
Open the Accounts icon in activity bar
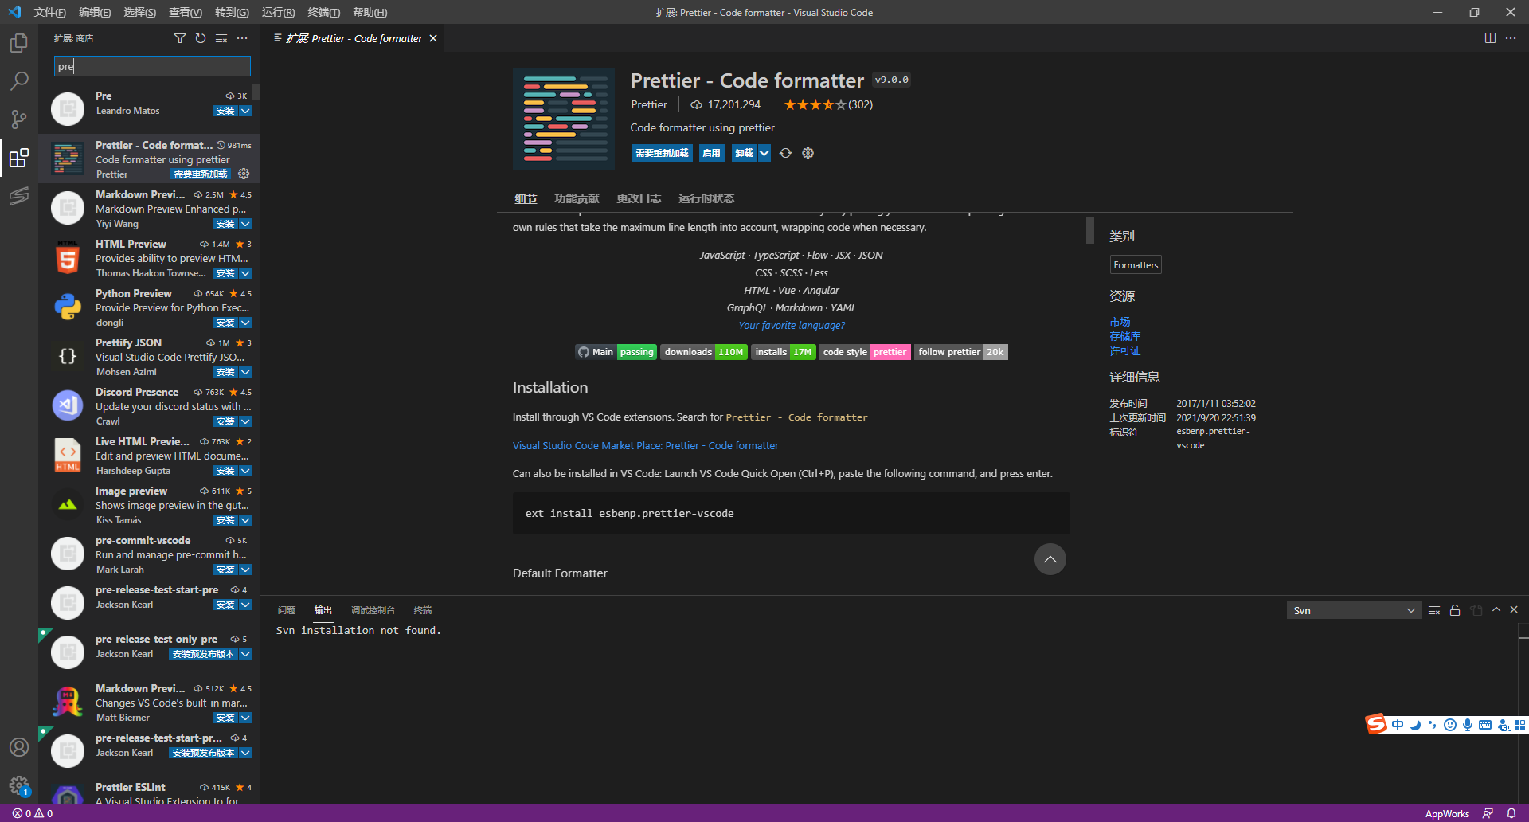pyautogui.click(x=19, y=747)
